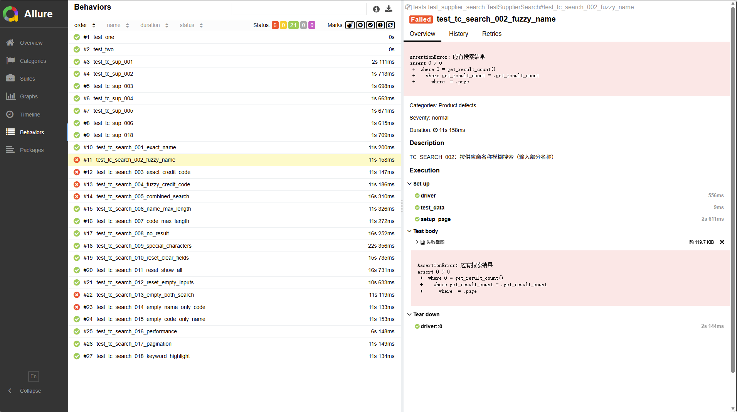The image size is (737, 412).
Task: Click the splitter handle between panels
Action: click(402, 206)
